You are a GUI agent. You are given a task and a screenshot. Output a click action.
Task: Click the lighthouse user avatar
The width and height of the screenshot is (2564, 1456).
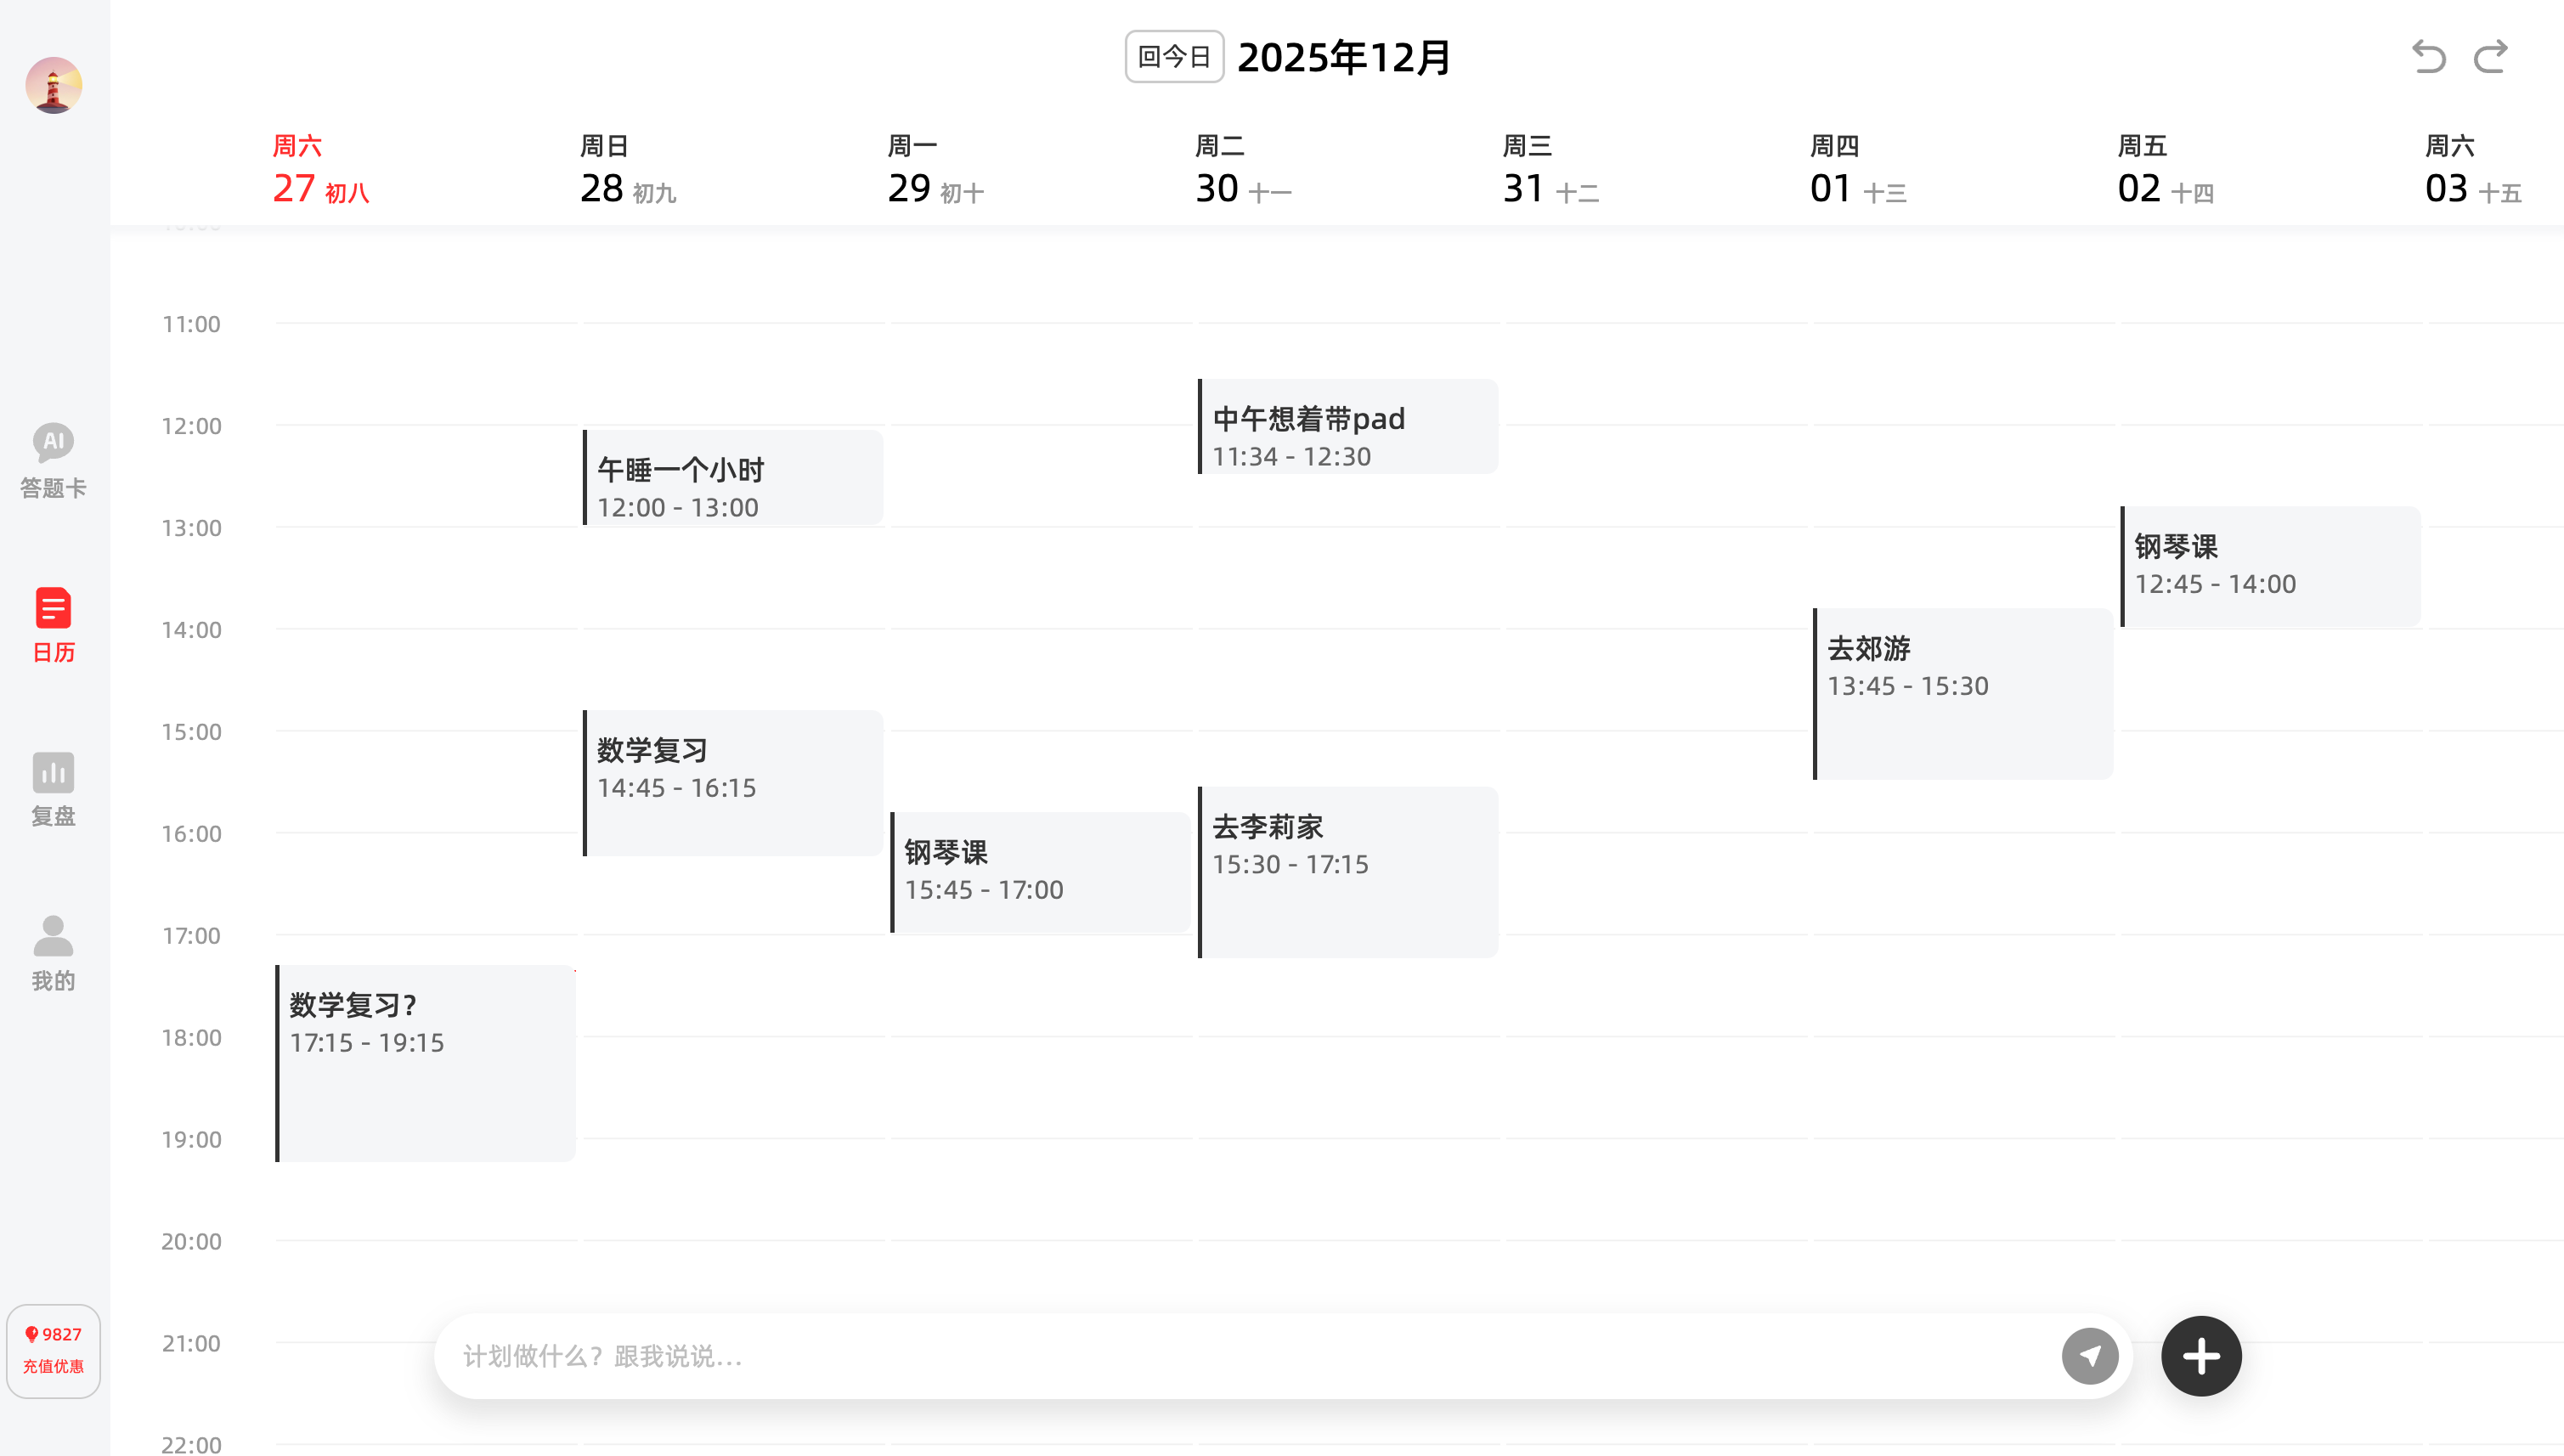[x=54, y=86]
